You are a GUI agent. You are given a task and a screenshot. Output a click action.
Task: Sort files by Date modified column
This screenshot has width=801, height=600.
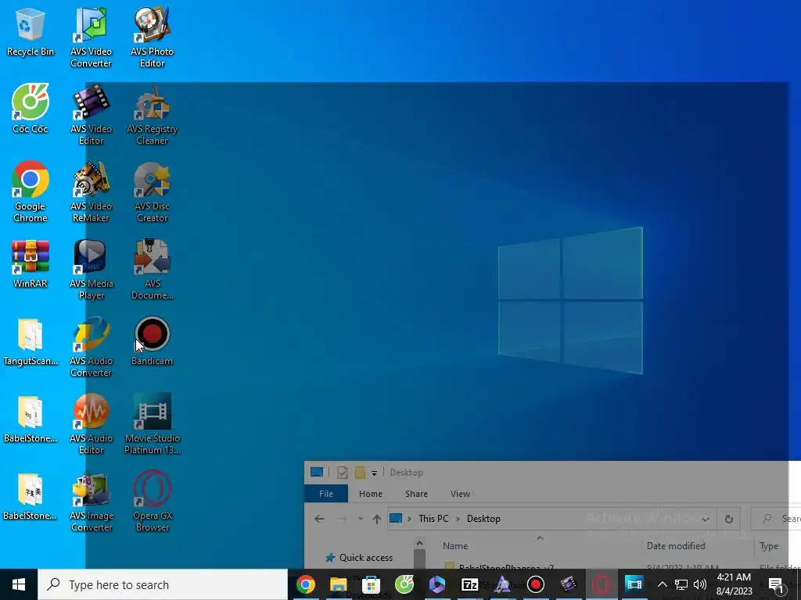(x=676, y=546)
